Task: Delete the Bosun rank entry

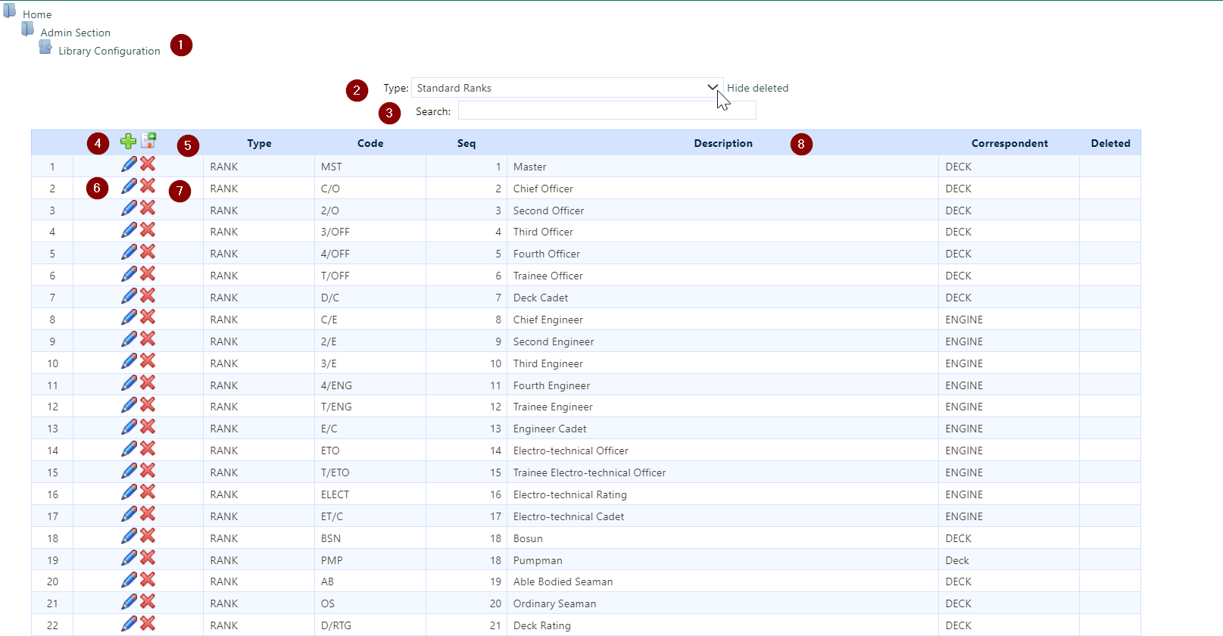Action: 148,536
